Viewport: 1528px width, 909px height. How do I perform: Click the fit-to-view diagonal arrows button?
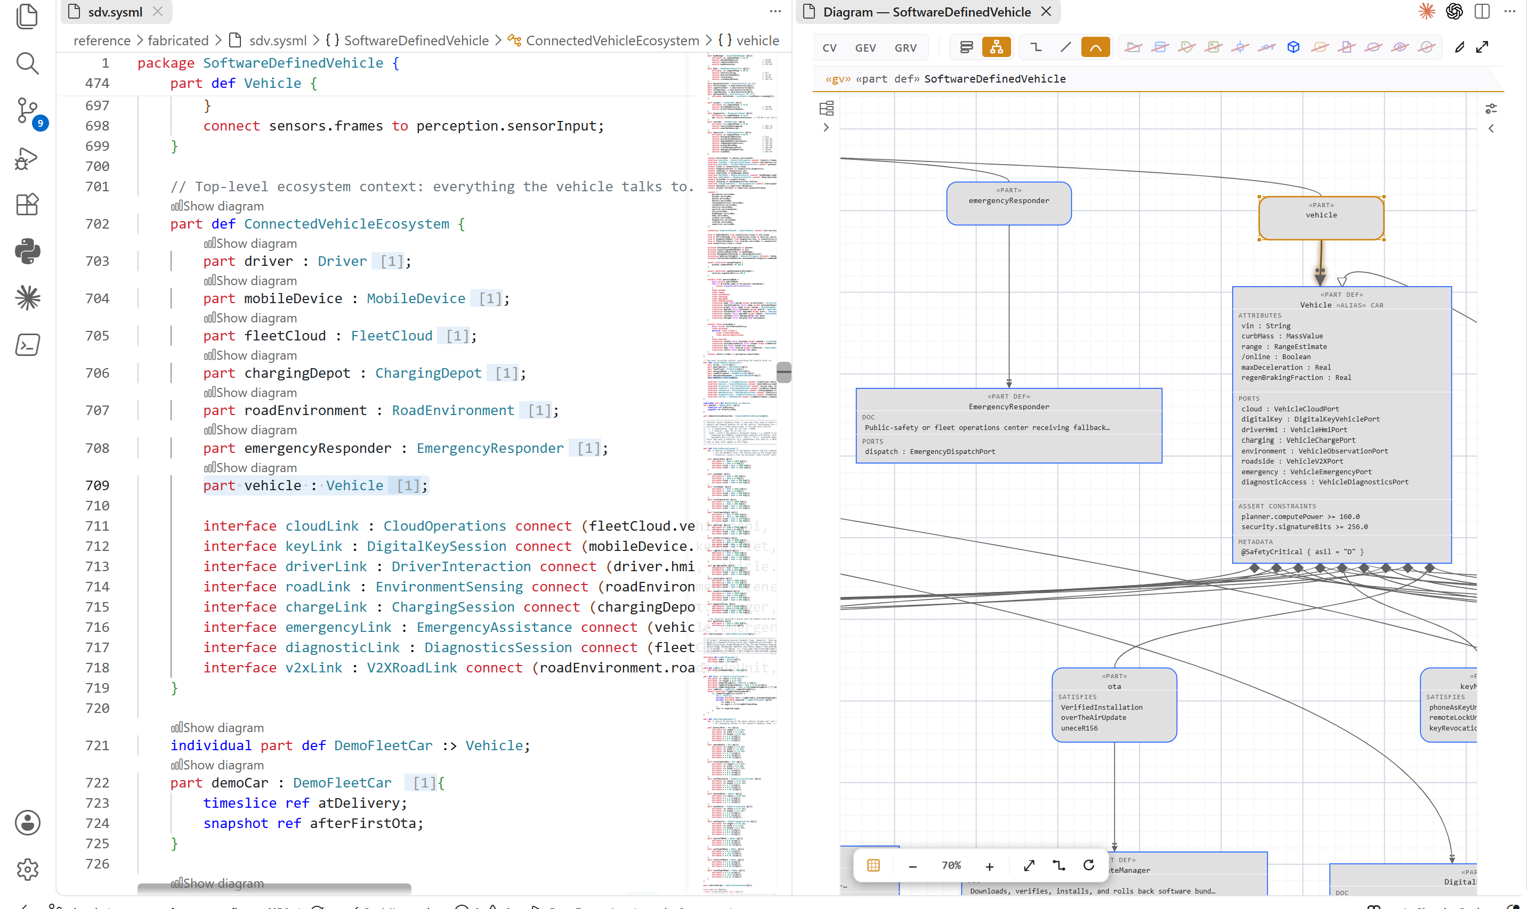1029,865
